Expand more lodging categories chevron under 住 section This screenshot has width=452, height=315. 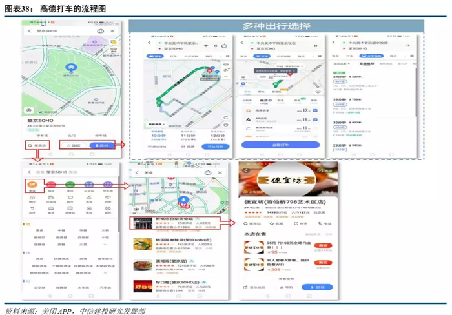point(105,272)
